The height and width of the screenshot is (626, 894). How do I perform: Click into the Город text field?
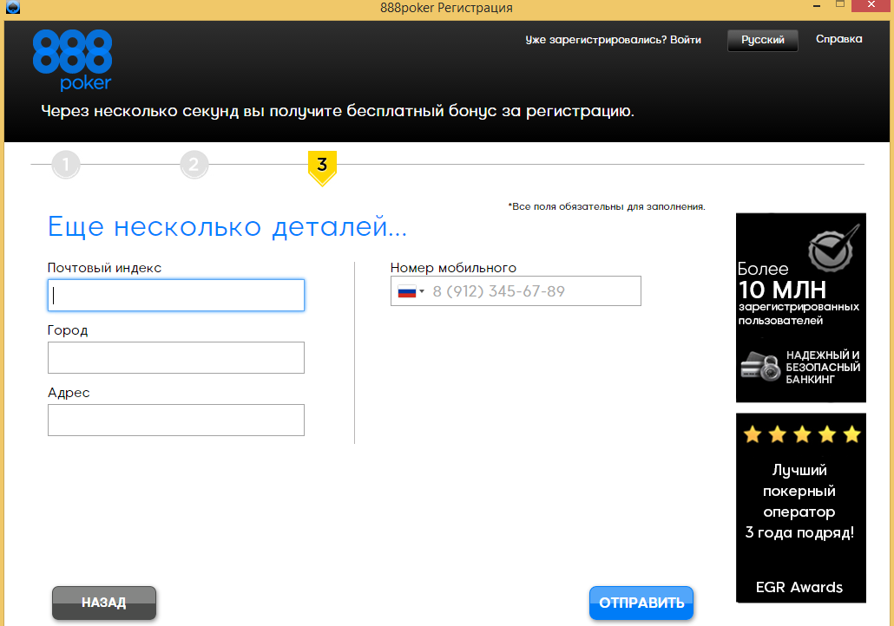click(176, 357)
